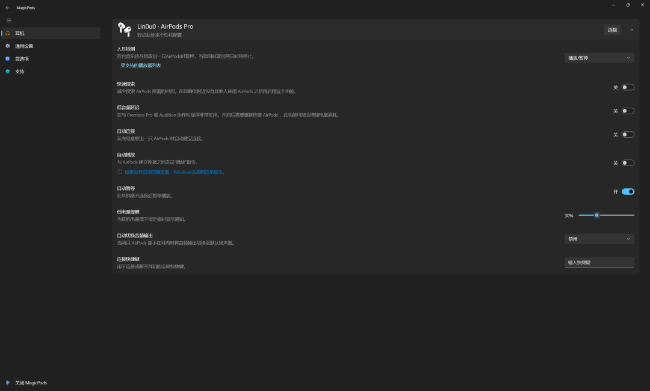Enable the 快速搜索 toggle
The height and width of the screenshot is (391, 650).
coord(628,87)
